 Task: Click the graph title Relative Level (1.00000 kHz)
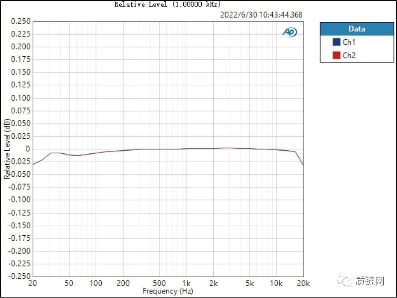click(168, 4)
